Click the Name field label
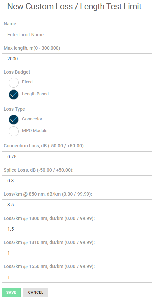152x300 pixels. [x=10, y=24]
